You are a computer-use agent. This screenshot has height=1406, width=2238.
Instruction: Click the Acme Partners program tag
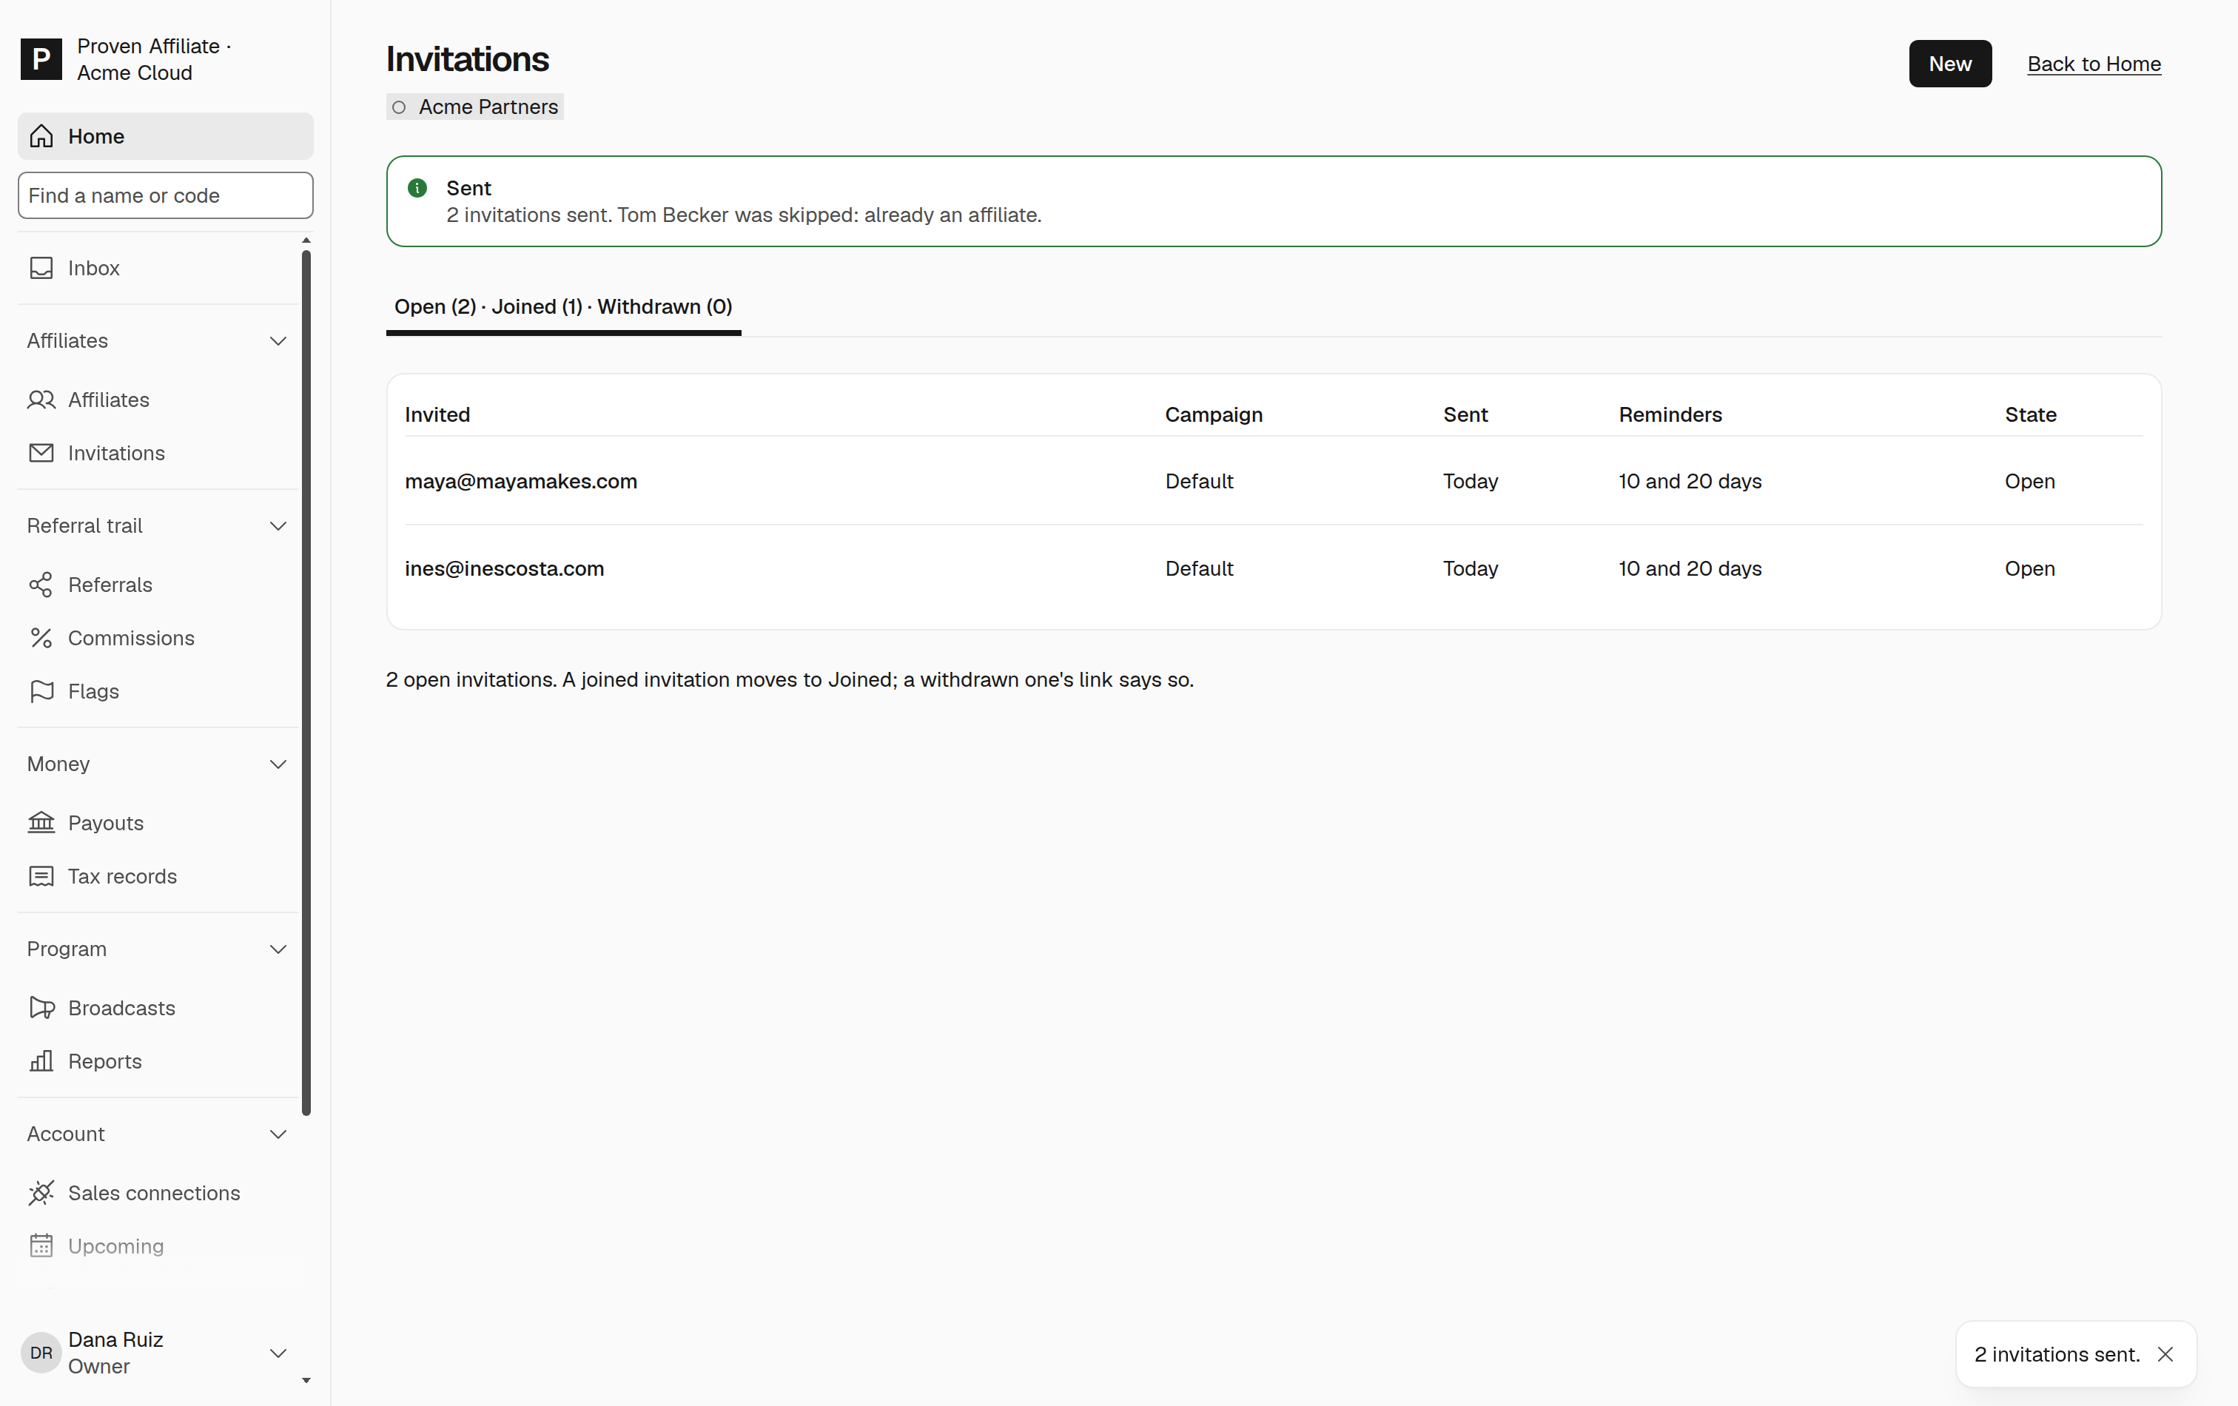[475, 107]
